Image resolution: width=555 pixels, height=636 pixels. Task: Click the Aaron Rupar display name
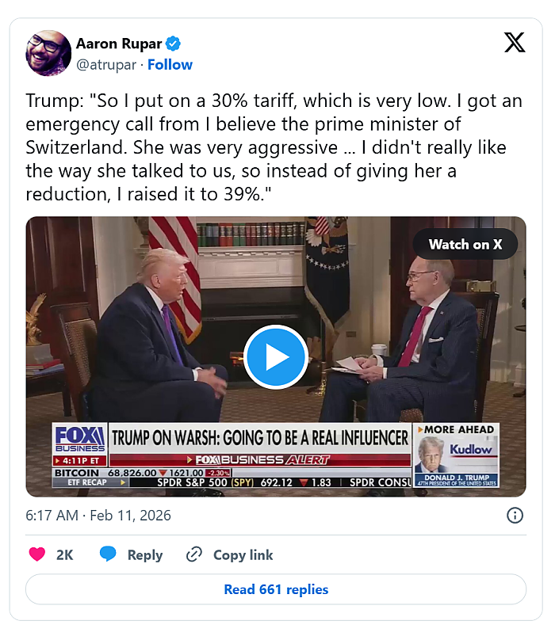point(117,43)
